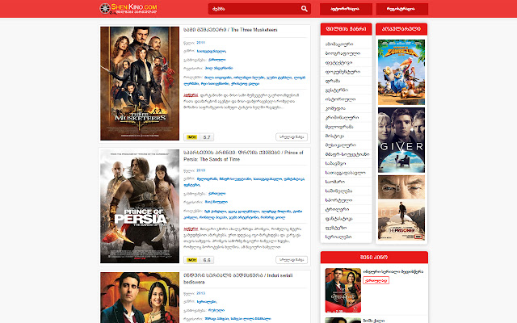Open the SheniKino.com film reel logo
The height and width of the screenshot is (323, 517).
(x=128, y=9)
